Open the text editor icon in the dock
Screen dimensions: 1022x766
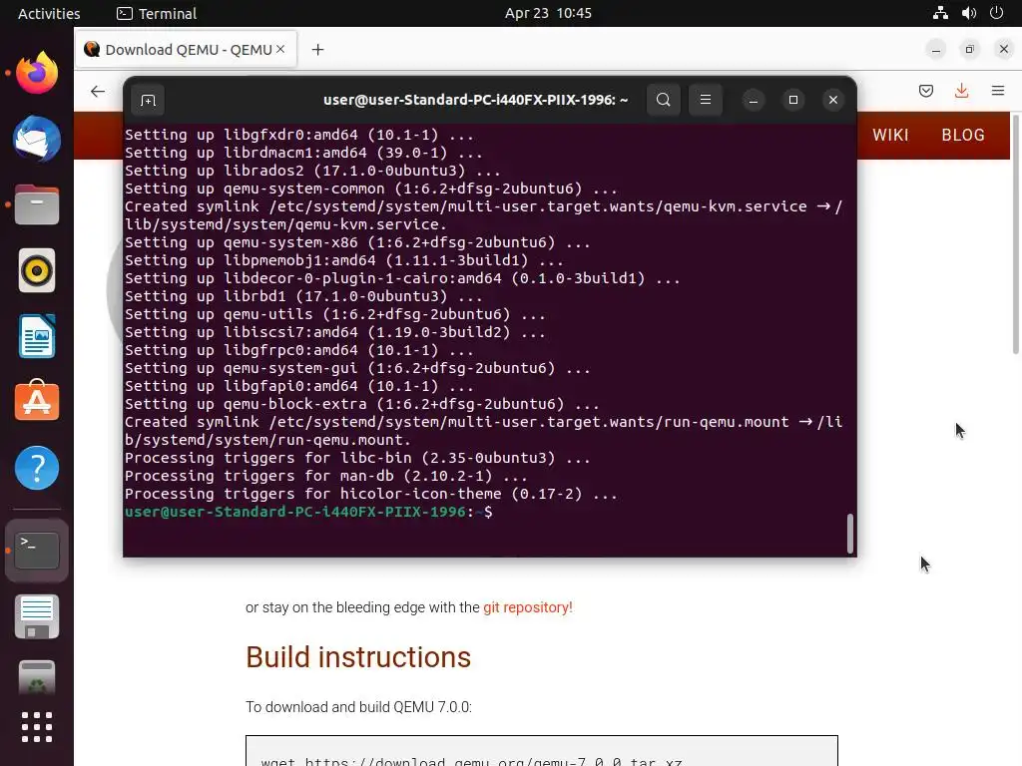click(37, 616)
